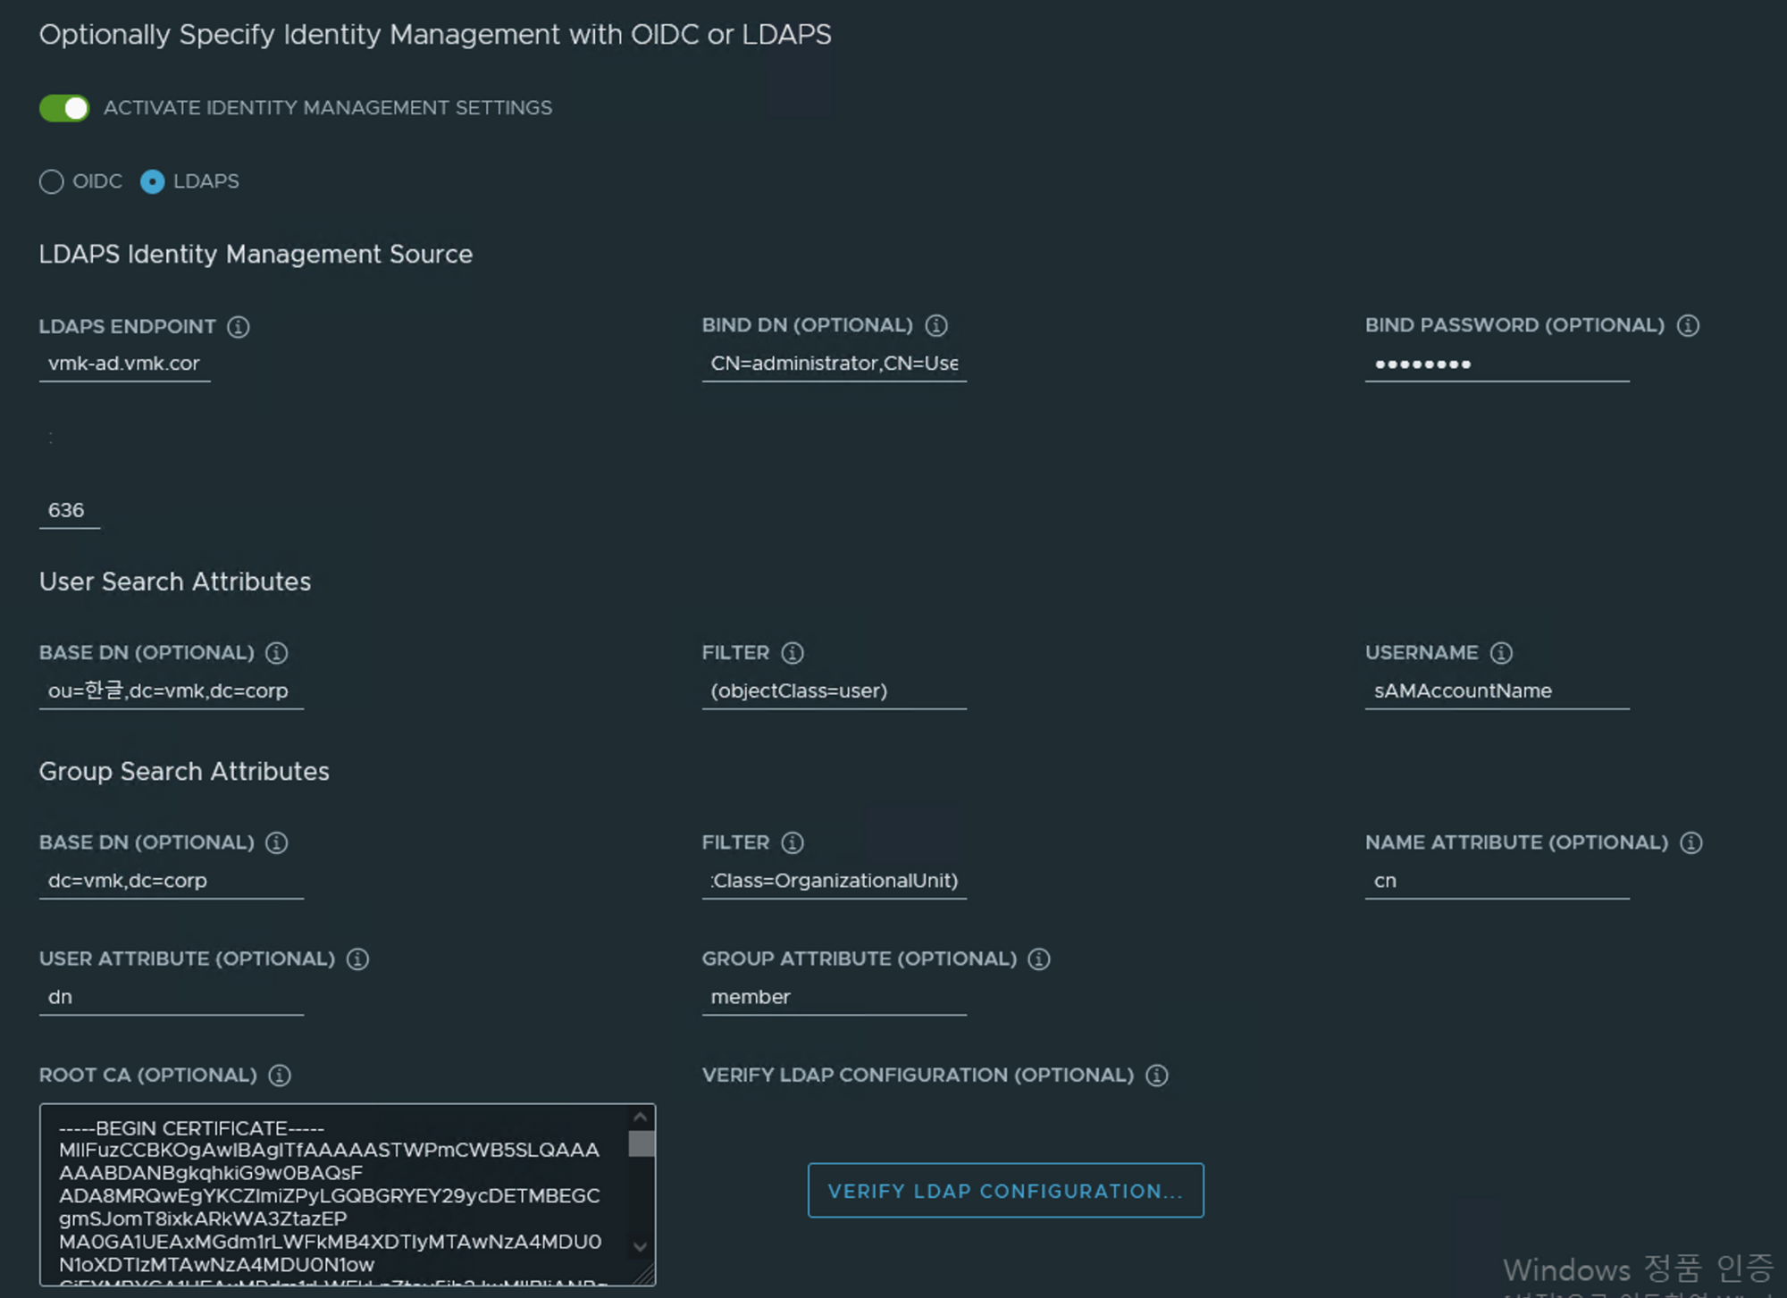
Task: Click the LDAPS endpoint host field
Action: 124,364
